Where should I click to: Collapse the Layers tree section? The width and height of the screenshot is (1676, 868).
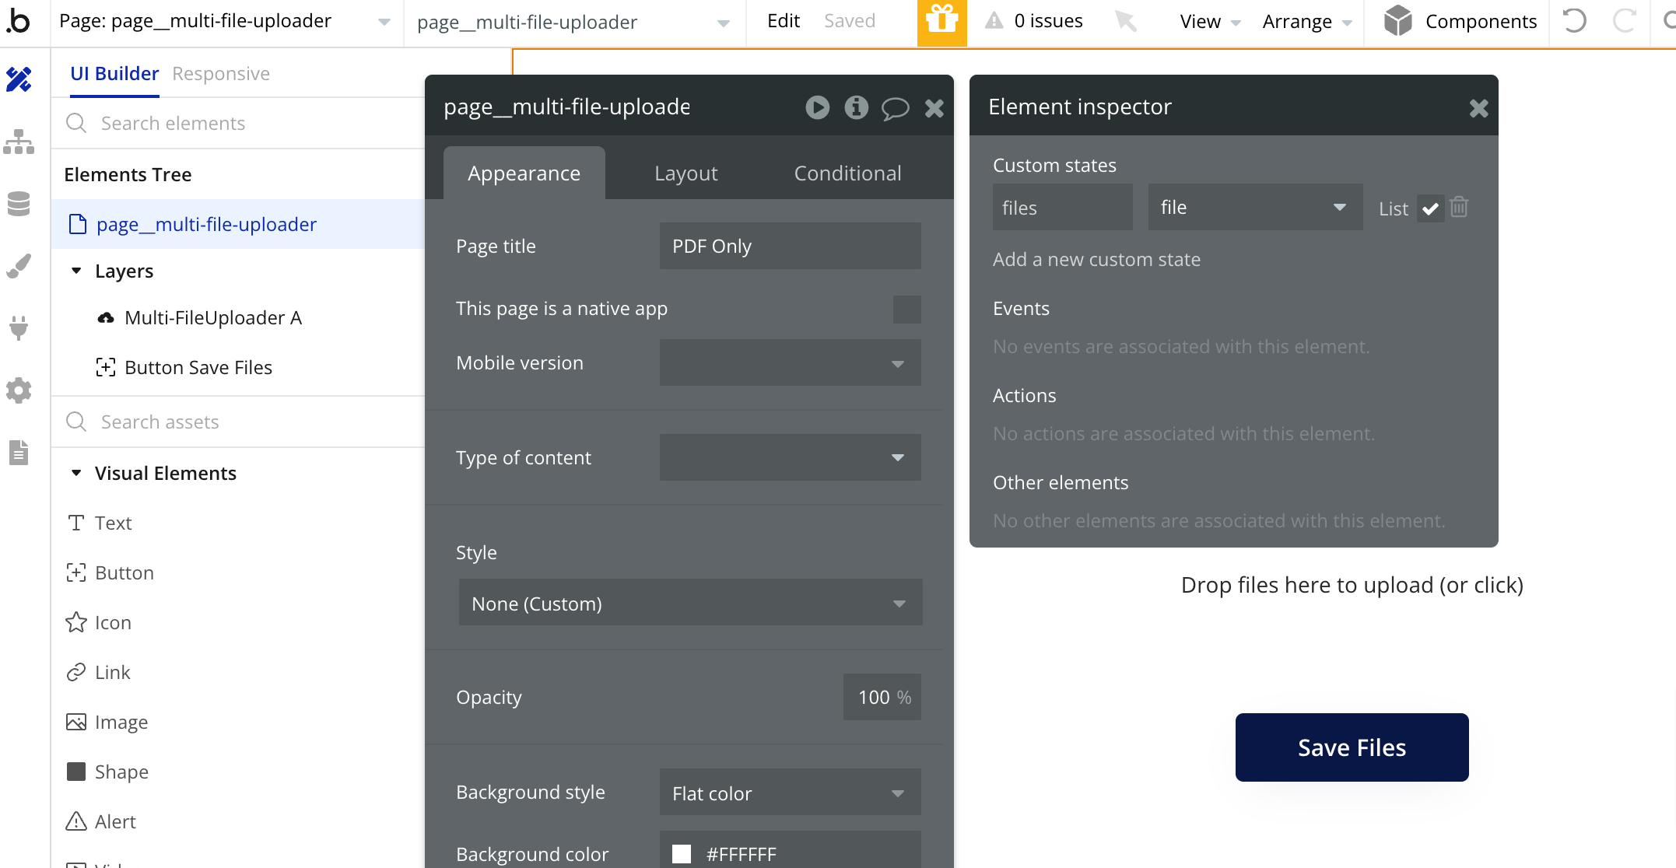[76, 271]
